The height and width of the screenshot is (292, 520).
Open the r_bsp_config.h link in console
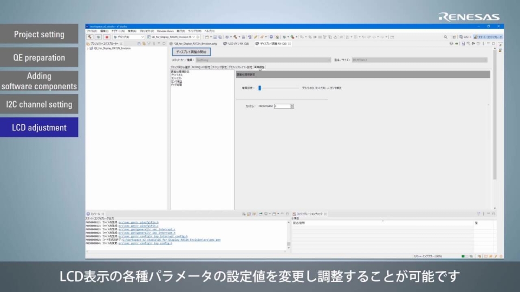(136, 244)
